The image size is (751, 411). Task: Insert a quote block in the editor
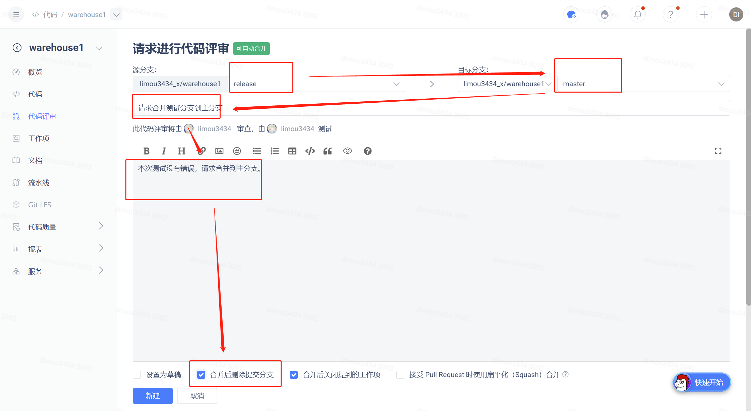coord(328,151)
